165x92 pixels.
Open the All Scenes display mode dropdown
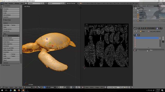154,6
